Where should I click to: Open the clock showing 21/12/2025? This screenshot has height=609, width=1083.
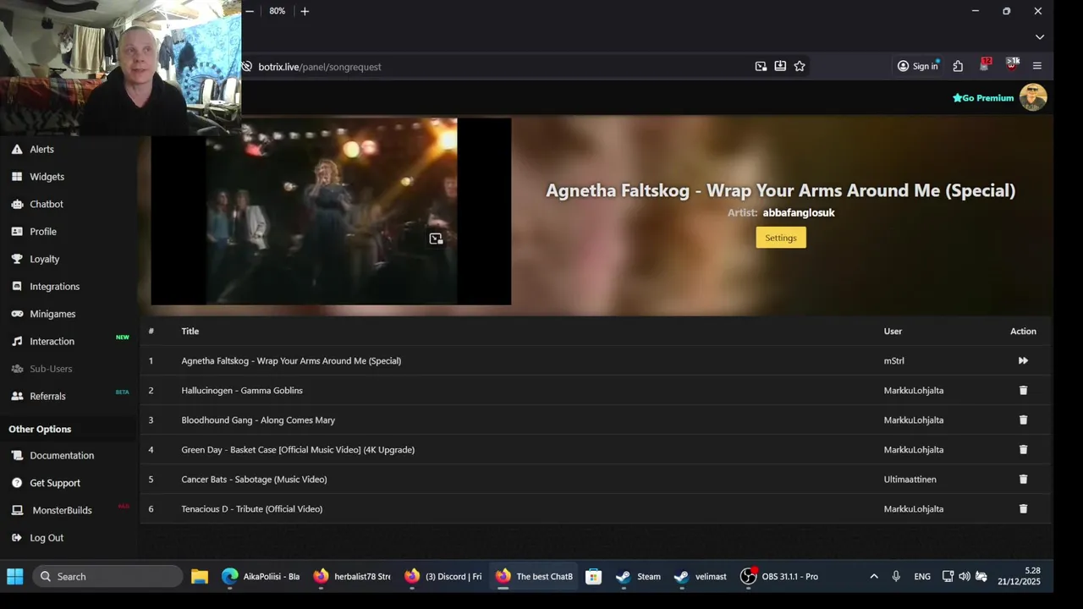(x=1019, y=577)
